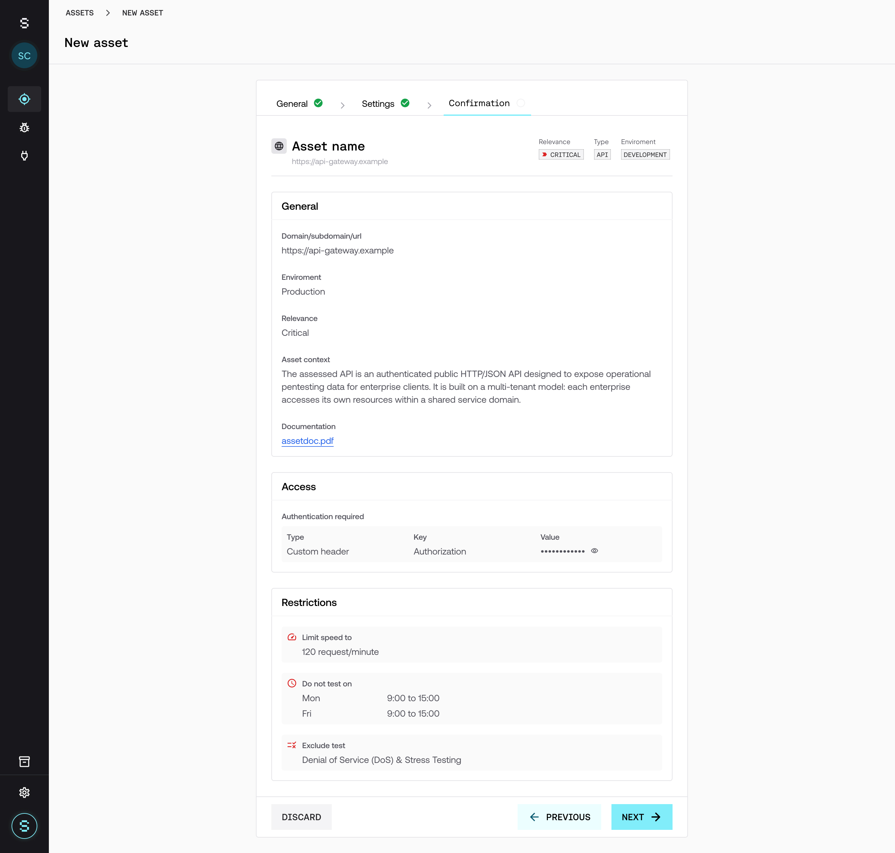The width and height of the screenshot is (895, 853).
Task: Click the globe icon beside Asset name
Action: click(x=279, y=146)
